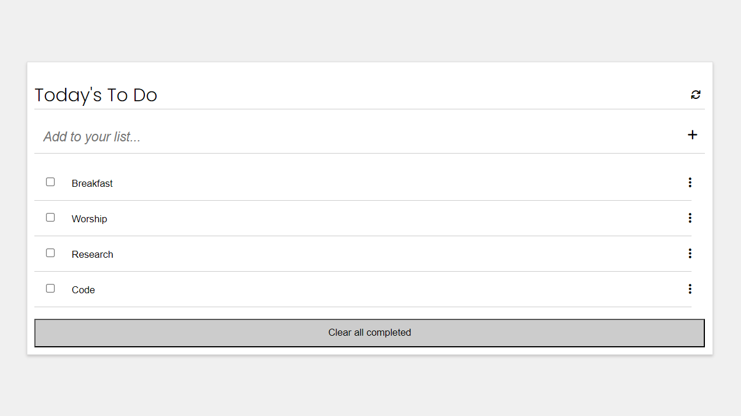Toggle the Code checkbox

pos(51,289)
